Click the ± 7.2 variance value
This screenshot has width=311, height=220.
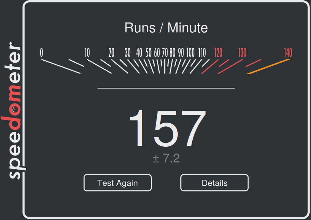pos(166,158)
